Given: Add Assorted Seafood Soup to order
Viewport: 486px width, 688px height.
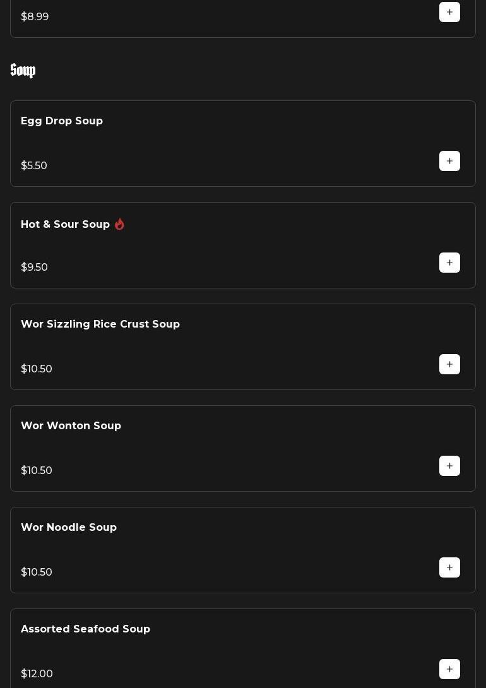Looking at the screenshot, I should (449, 669).
